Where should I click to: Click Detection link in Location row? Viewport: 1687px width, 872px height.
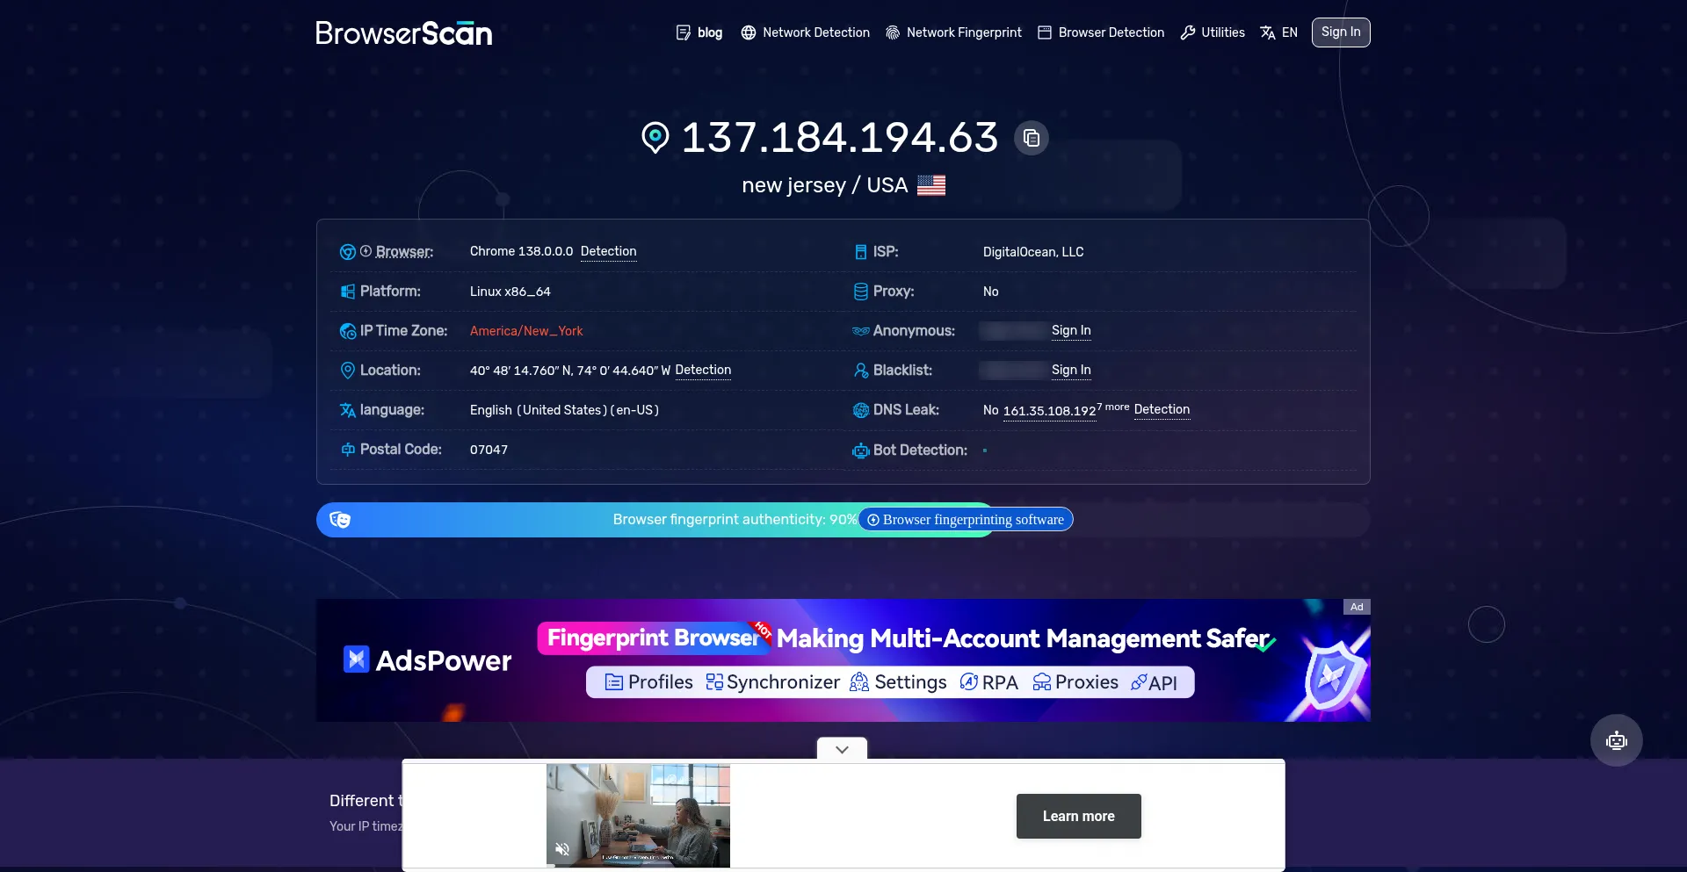click(703, 371)
